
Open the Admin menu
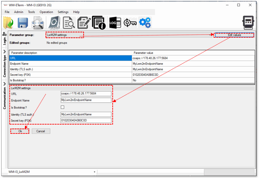pyautogui.click(x=18, y=12)
